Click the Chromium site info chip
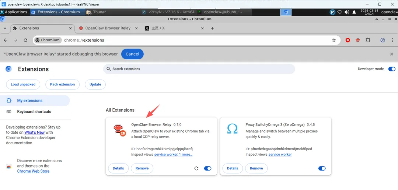The height and width of the screenshot is (190, 398). click(x=48, y=40)
